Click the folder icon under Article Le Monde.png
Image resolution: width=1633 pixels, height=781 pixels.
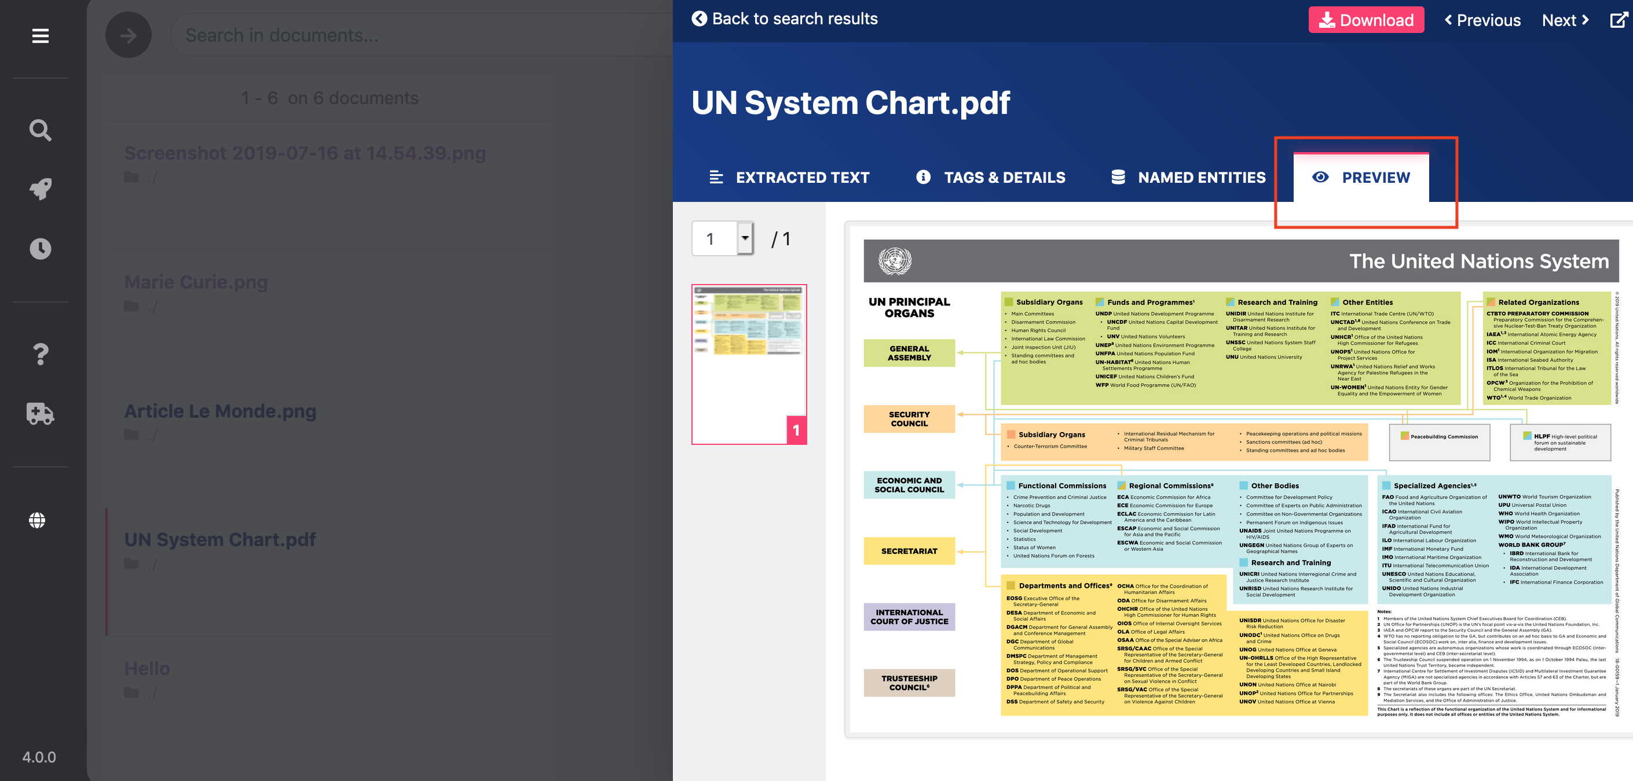click(x=131, y=435)
